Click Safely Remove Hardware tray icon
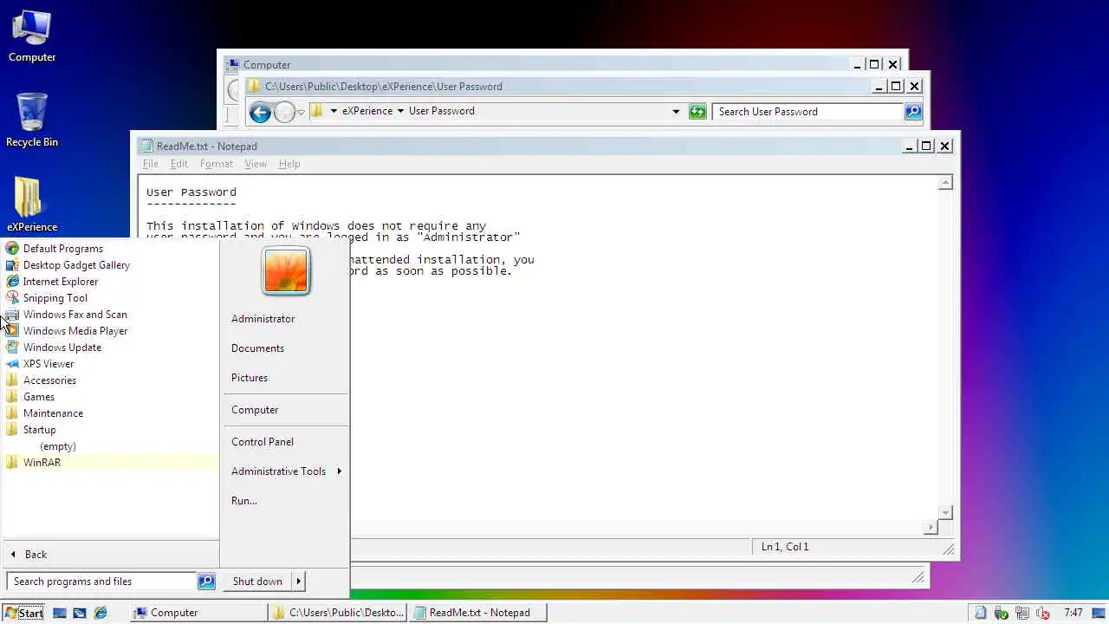This screenshot has height=624, width=1109. pos(1002,613)
